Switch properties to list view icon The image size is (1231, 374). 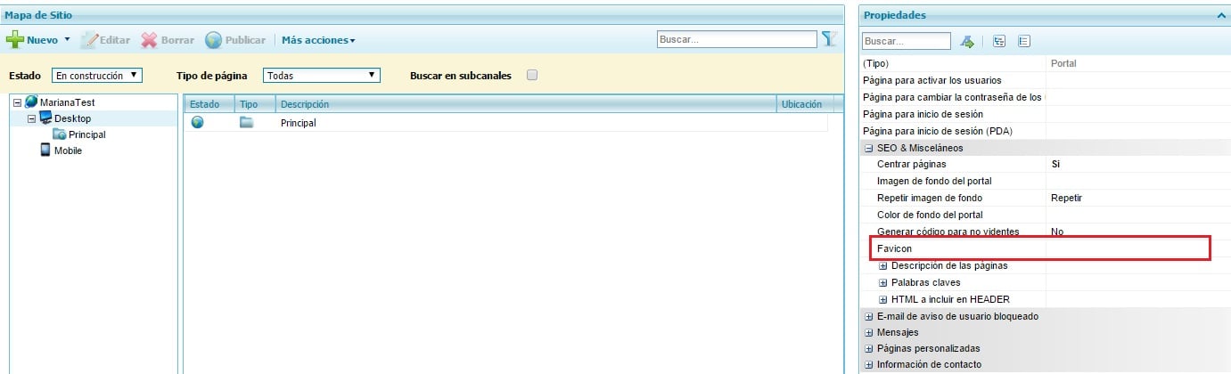coord(1023,41)
